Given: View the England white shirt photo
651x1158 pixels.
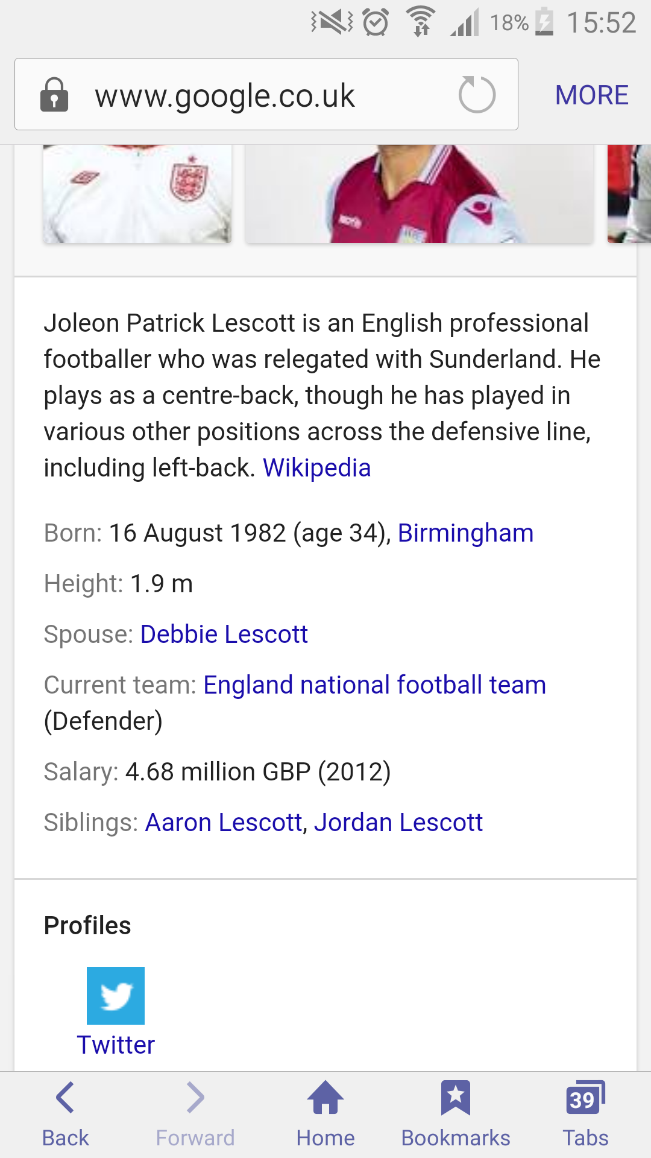Looking at the screenshot, I should 137,193.
